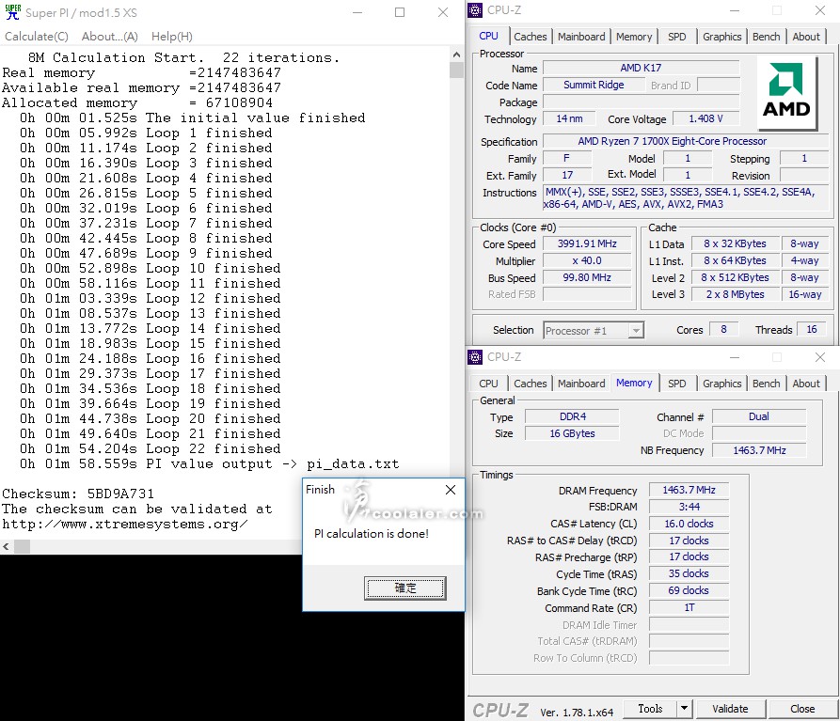840x721 pixels.
Task: Open the About...(A) menu in Super PI
Action: [x=110, y=37]
